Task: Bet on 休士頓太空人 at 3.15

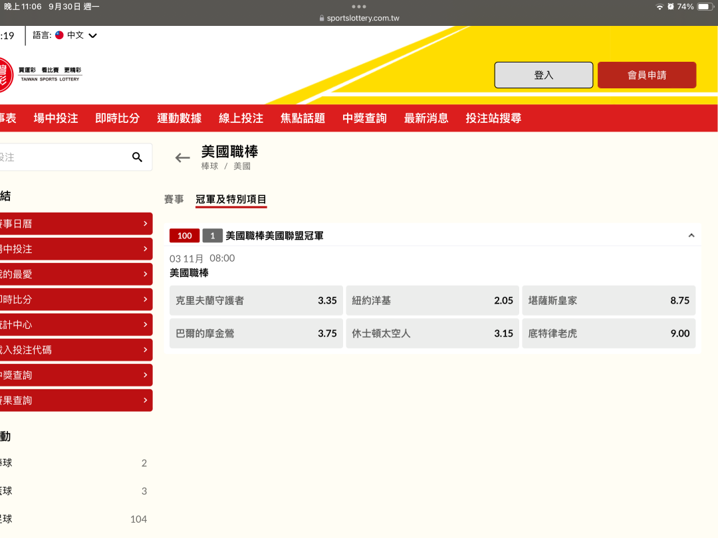Action: 432,333
